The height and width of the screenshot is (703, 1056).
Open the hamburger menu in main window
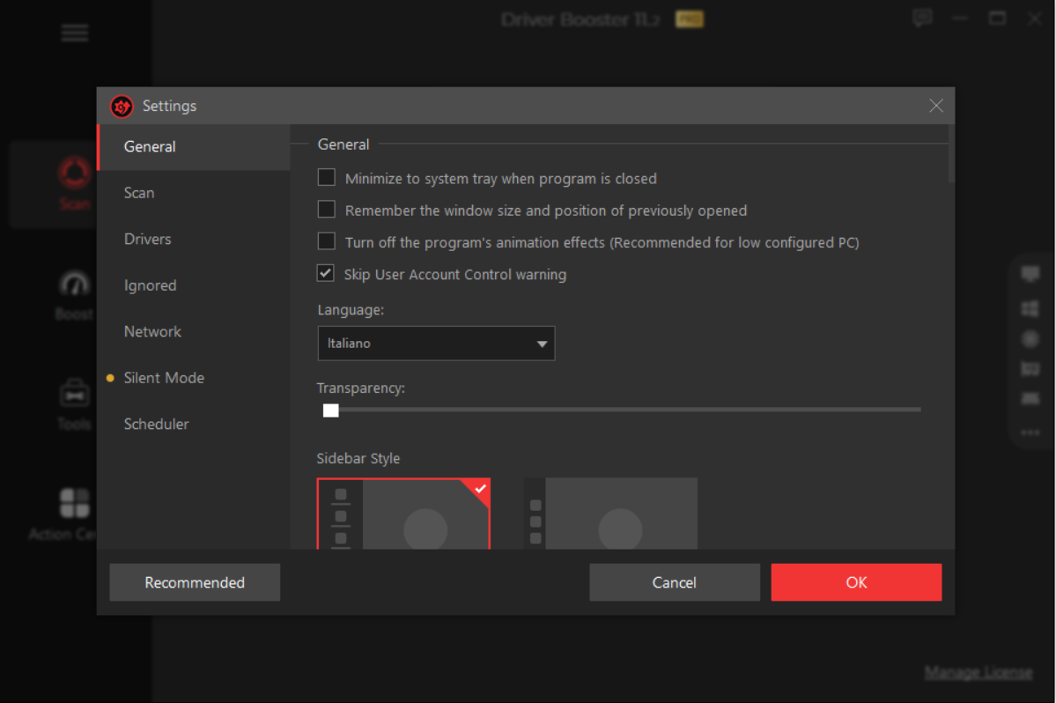point(75,33)
